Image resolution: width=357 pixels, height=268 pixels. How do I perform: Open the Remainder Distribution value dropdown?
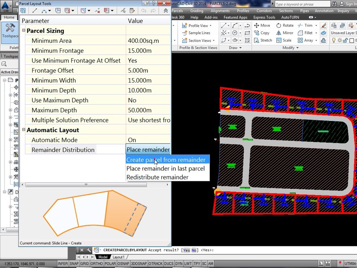pos(148,150)
